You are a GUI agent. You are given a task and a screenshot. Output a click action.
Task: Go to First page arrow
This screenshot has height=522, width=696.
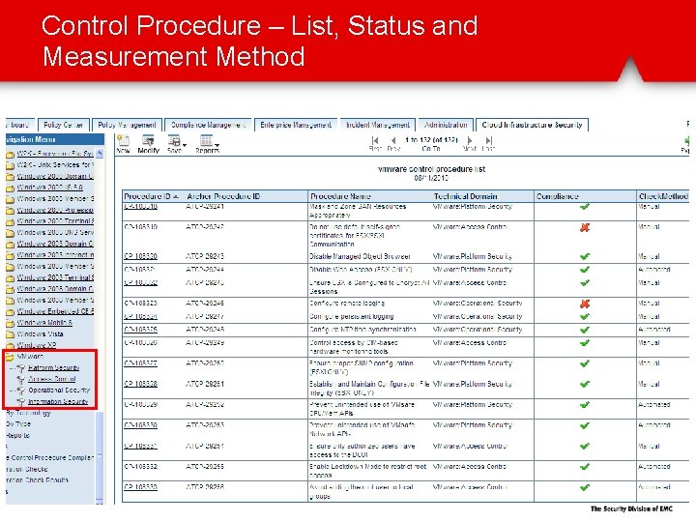click(x=375, y=141)
